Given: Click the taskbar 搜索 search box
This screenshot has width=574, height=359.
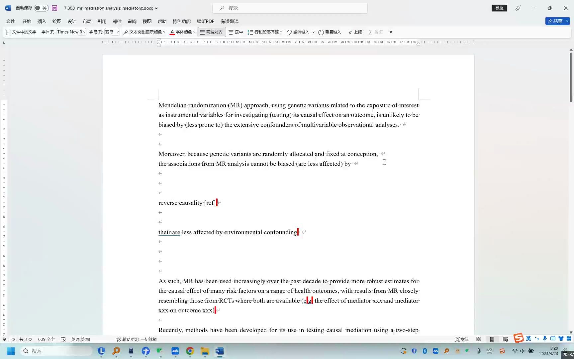Looking at the screenshot, I should click(x=56, y=351).
